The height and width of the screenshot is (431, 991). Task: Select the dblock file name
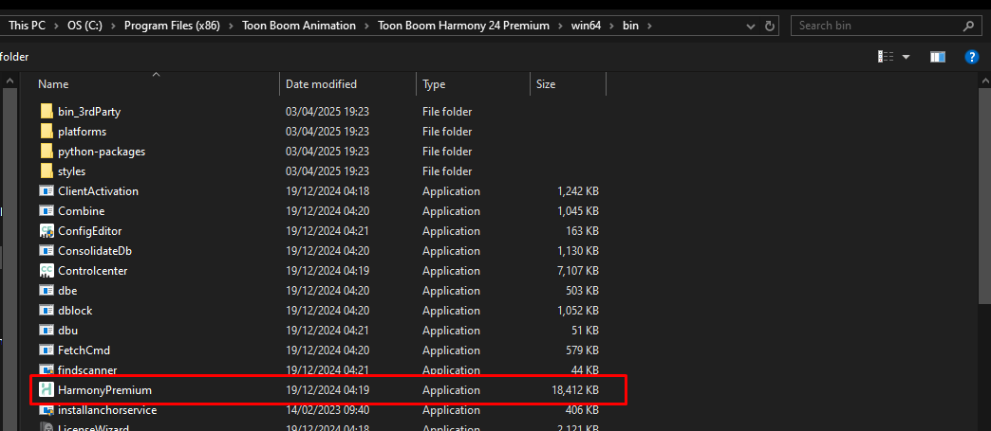(x=75, y=311)
